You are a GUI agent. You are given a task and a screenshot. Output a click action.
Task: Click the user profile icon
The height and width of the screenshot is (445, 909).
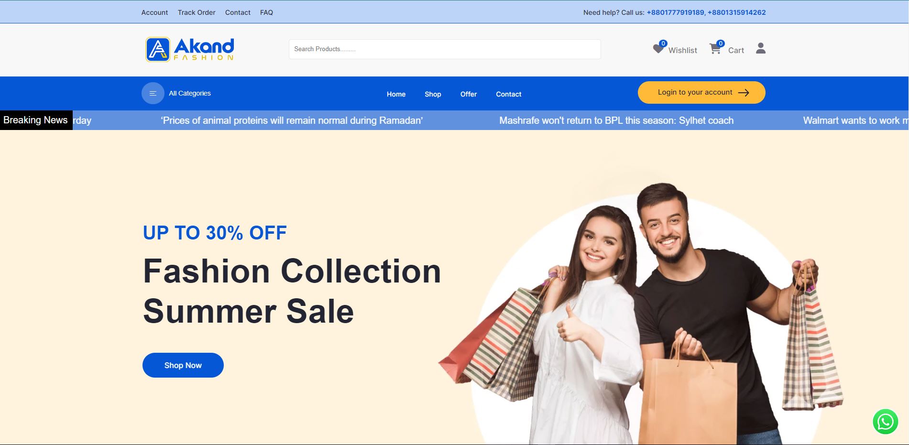[x=761, y=48]
